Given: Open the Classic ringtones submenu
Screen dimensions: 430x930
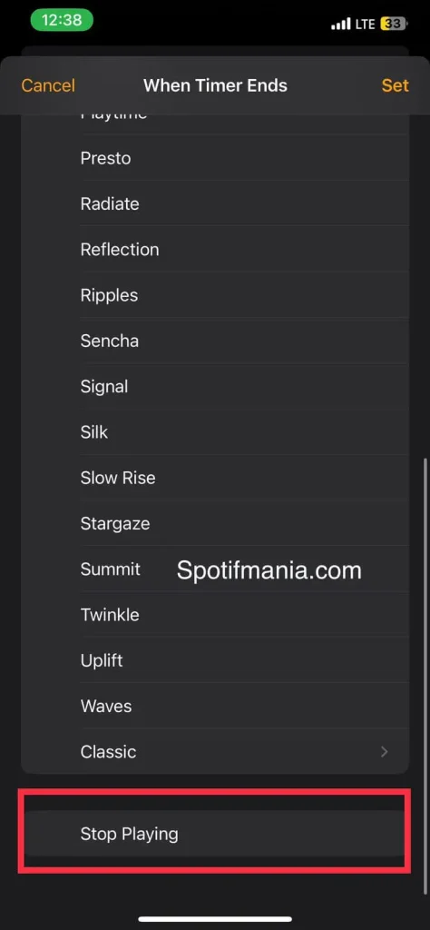Looking at the screenshot, I should click(215, 751).
